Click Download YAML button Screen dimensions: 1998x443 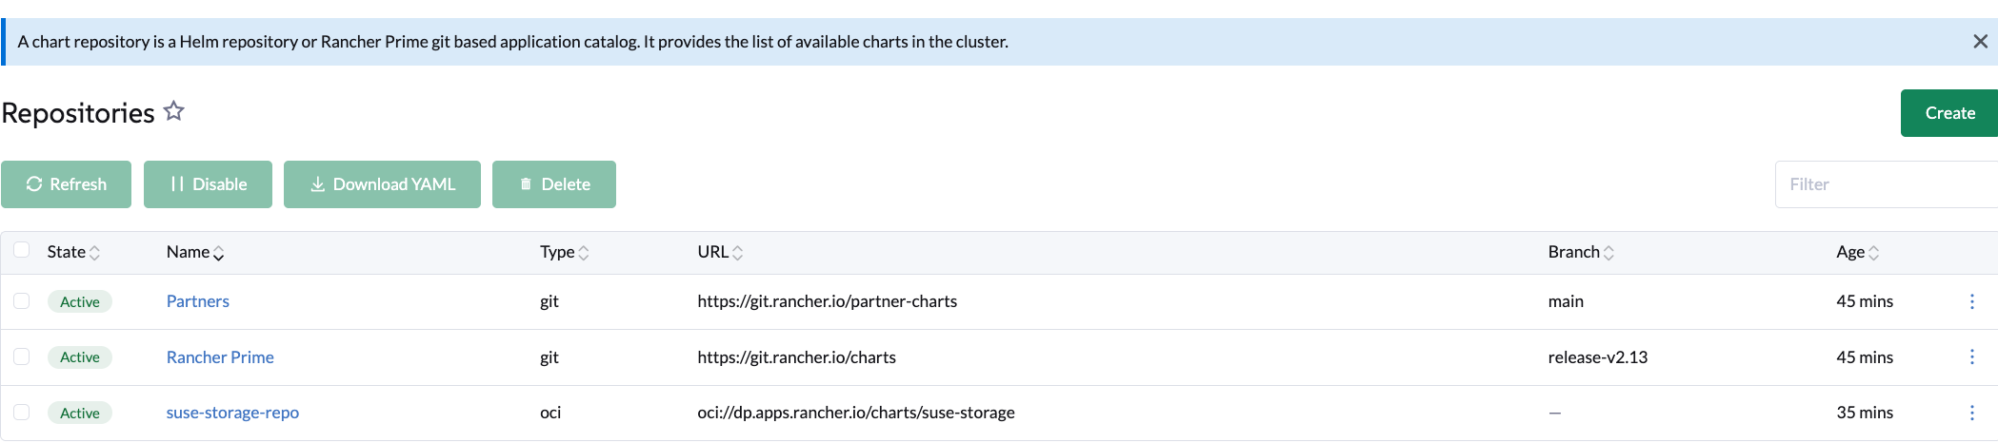pyautogui.click(x=382, y=184)
